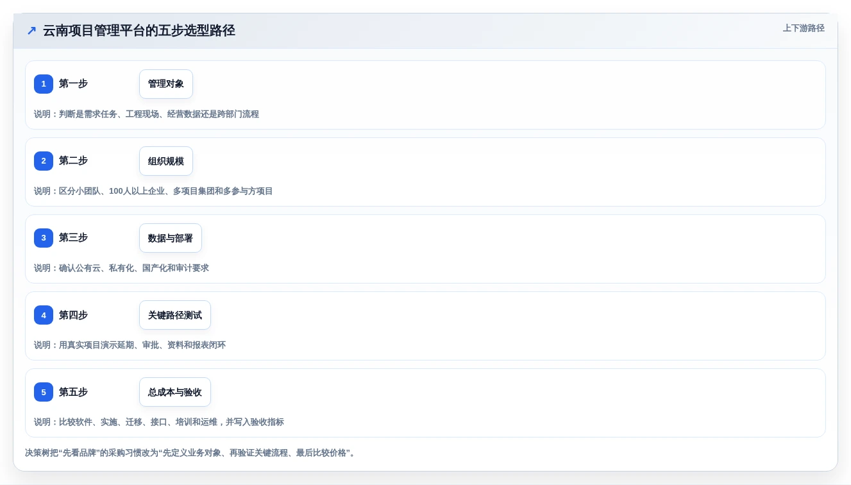Click the 第四步 label
This screenshot has width=851, height=485.
(x=73, y=315)
